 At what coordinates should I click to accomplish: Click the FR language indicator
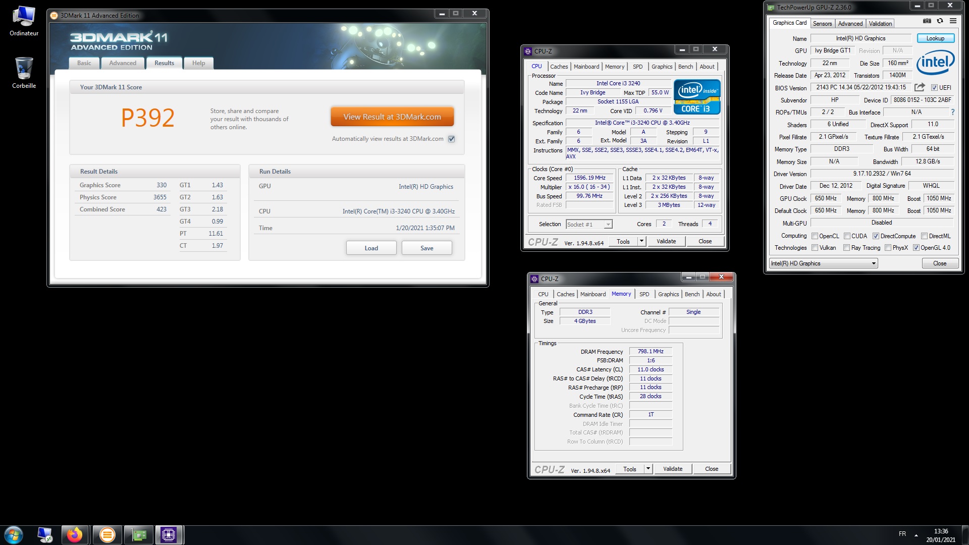pos(902,534)
